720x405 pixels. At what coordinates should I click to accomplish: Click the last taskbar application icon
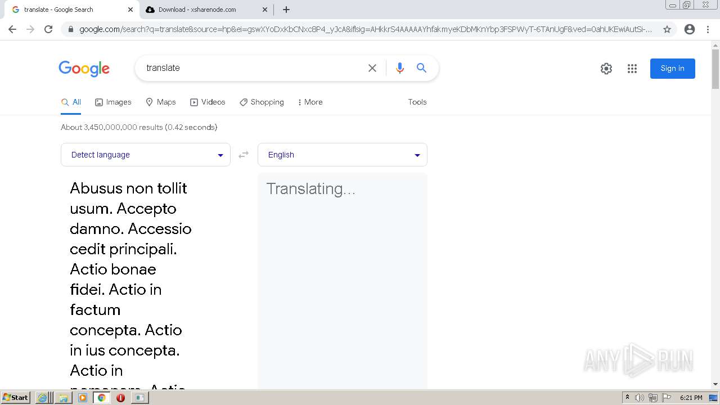point(139,398)
